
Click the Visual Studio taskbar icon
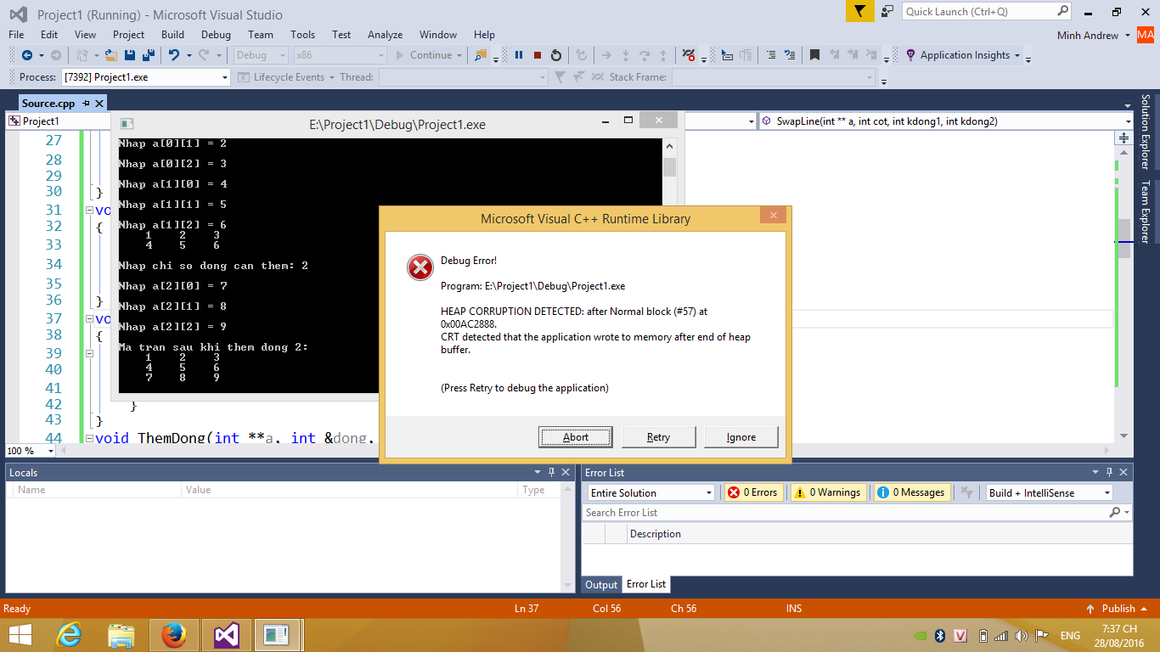(x=226, y=634)
